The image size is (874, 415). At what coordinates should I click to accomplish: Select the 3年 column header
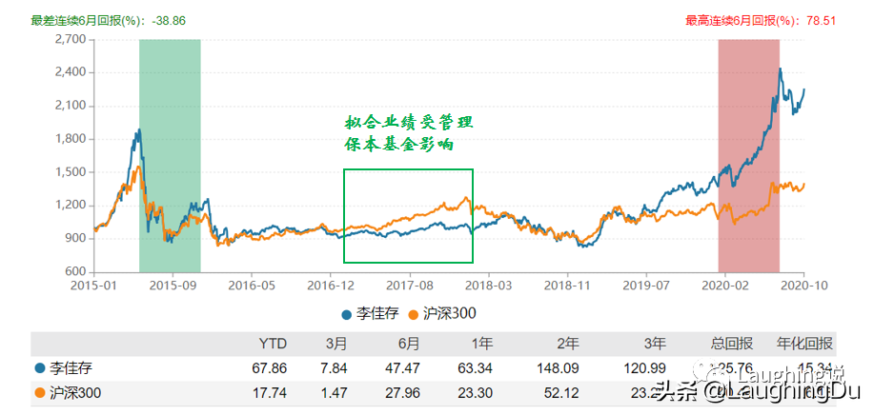[655, 345]
